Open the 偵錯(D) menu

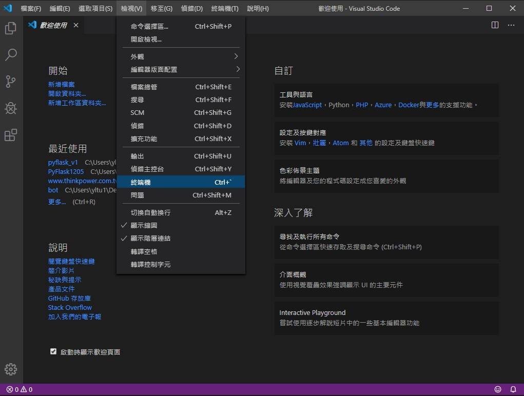(192, 8)
